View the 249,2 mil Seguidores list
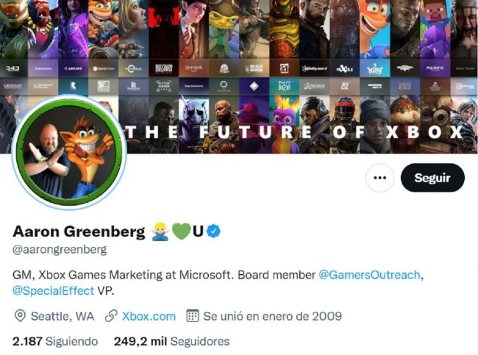The image size is (478, 355). tap(171, 341)
